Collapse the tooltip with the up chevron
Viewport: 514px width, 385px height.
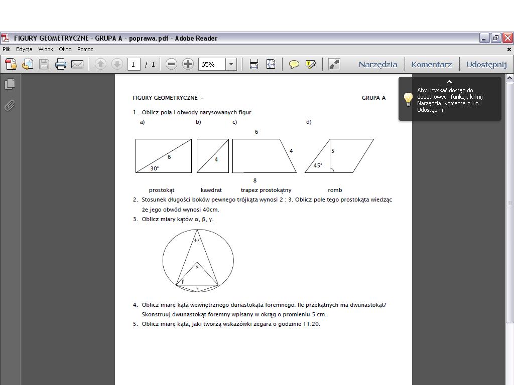click(x=449, y=82)
